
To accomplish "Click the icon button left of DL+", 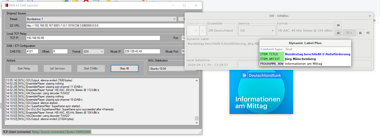I will click(338, 33).
